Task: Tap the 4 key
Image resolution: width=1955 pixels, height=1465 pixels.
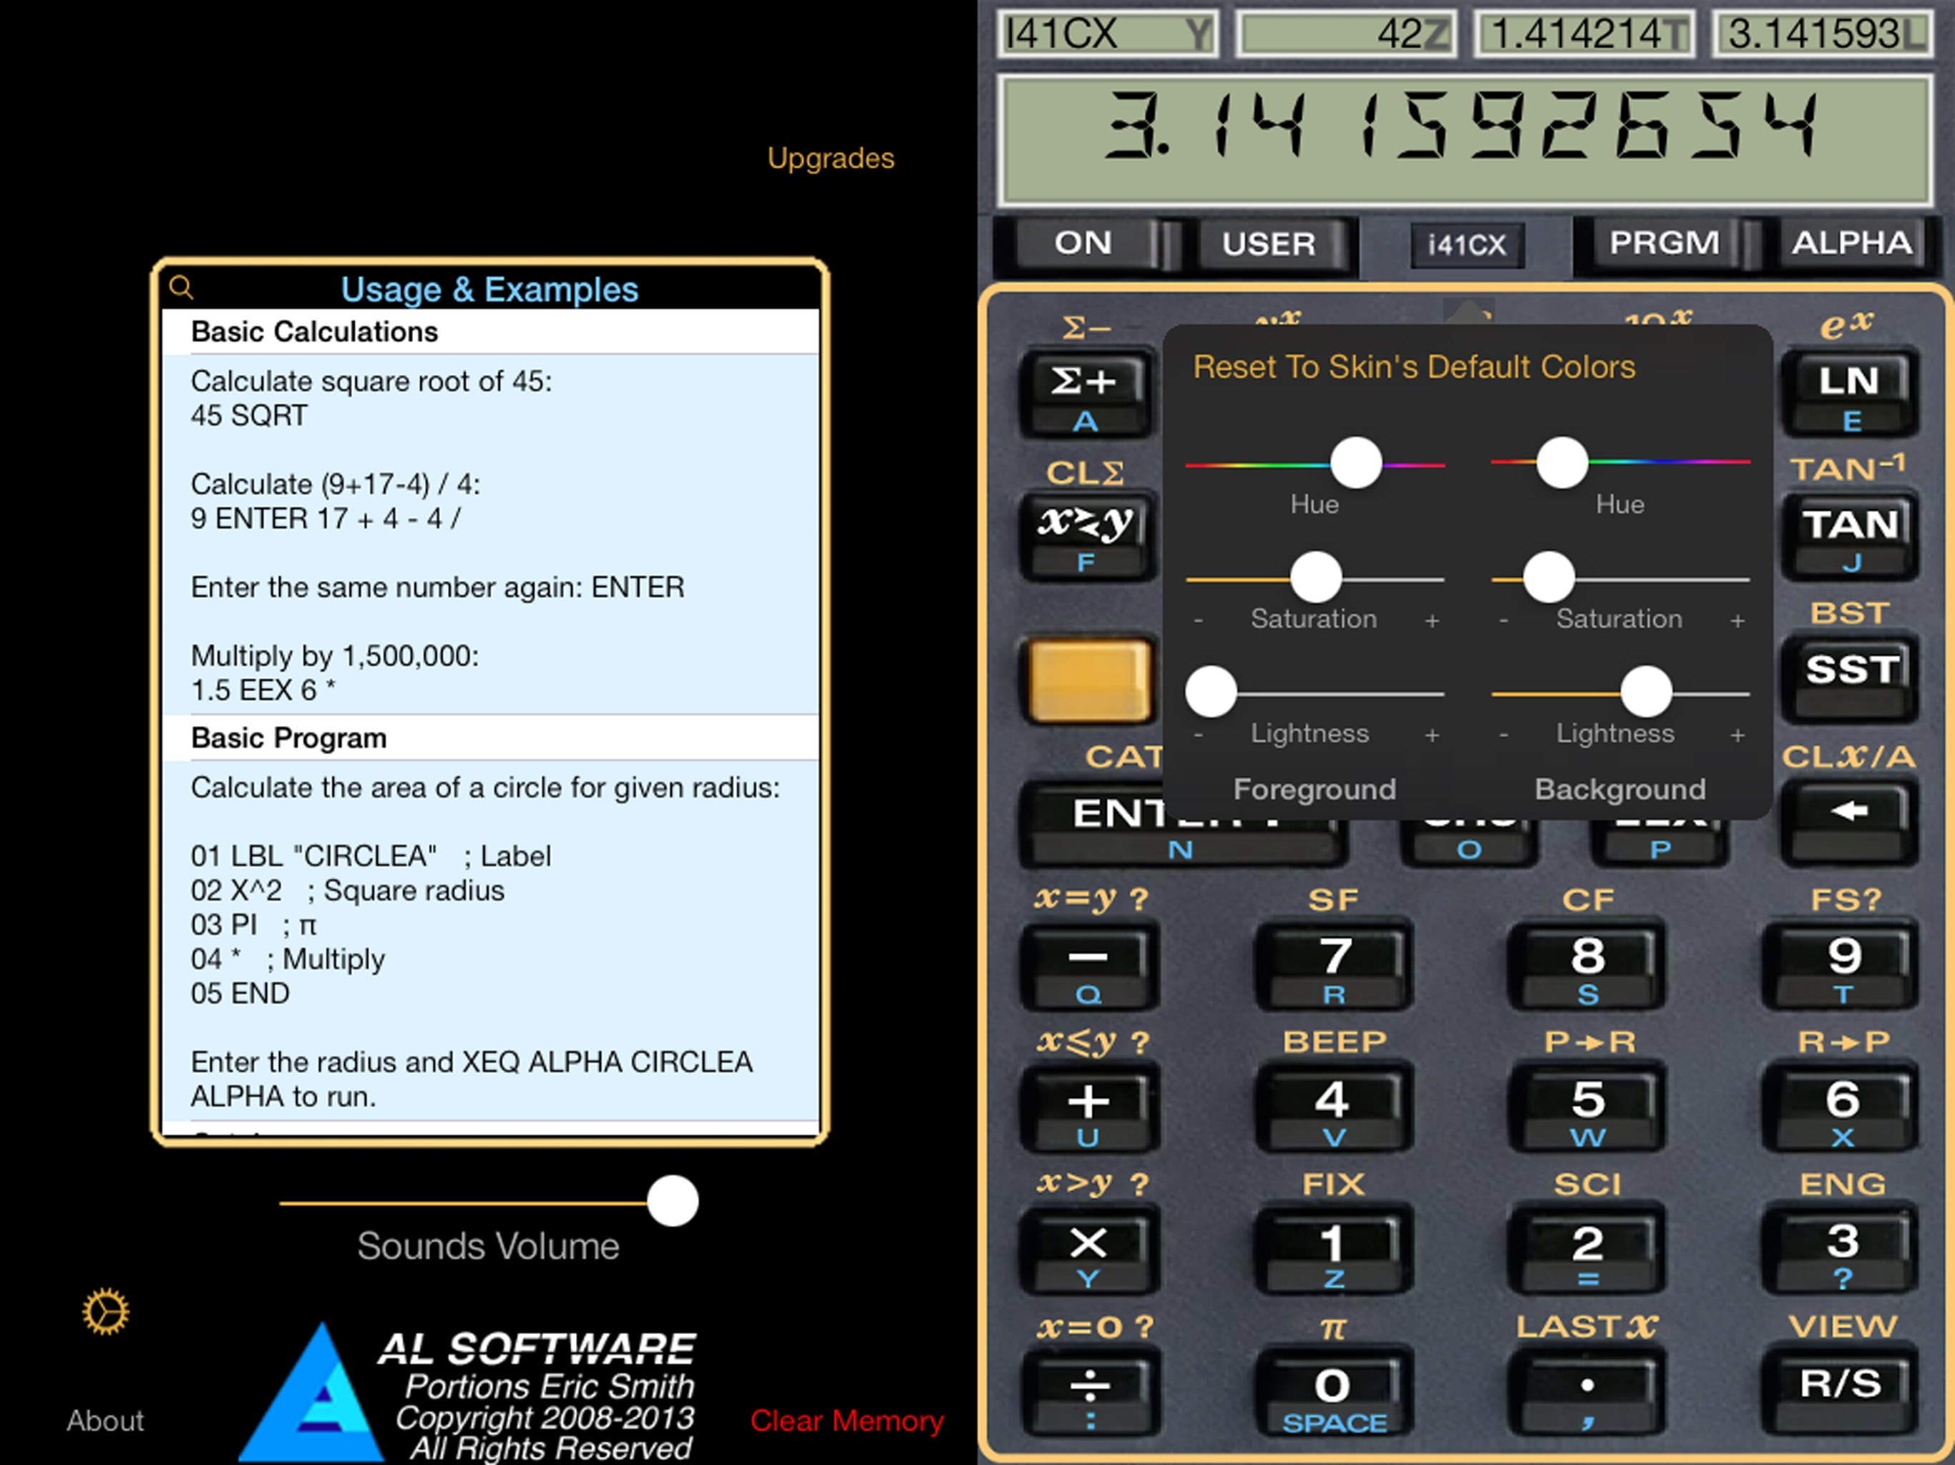Action: tap(1334, 1109)
